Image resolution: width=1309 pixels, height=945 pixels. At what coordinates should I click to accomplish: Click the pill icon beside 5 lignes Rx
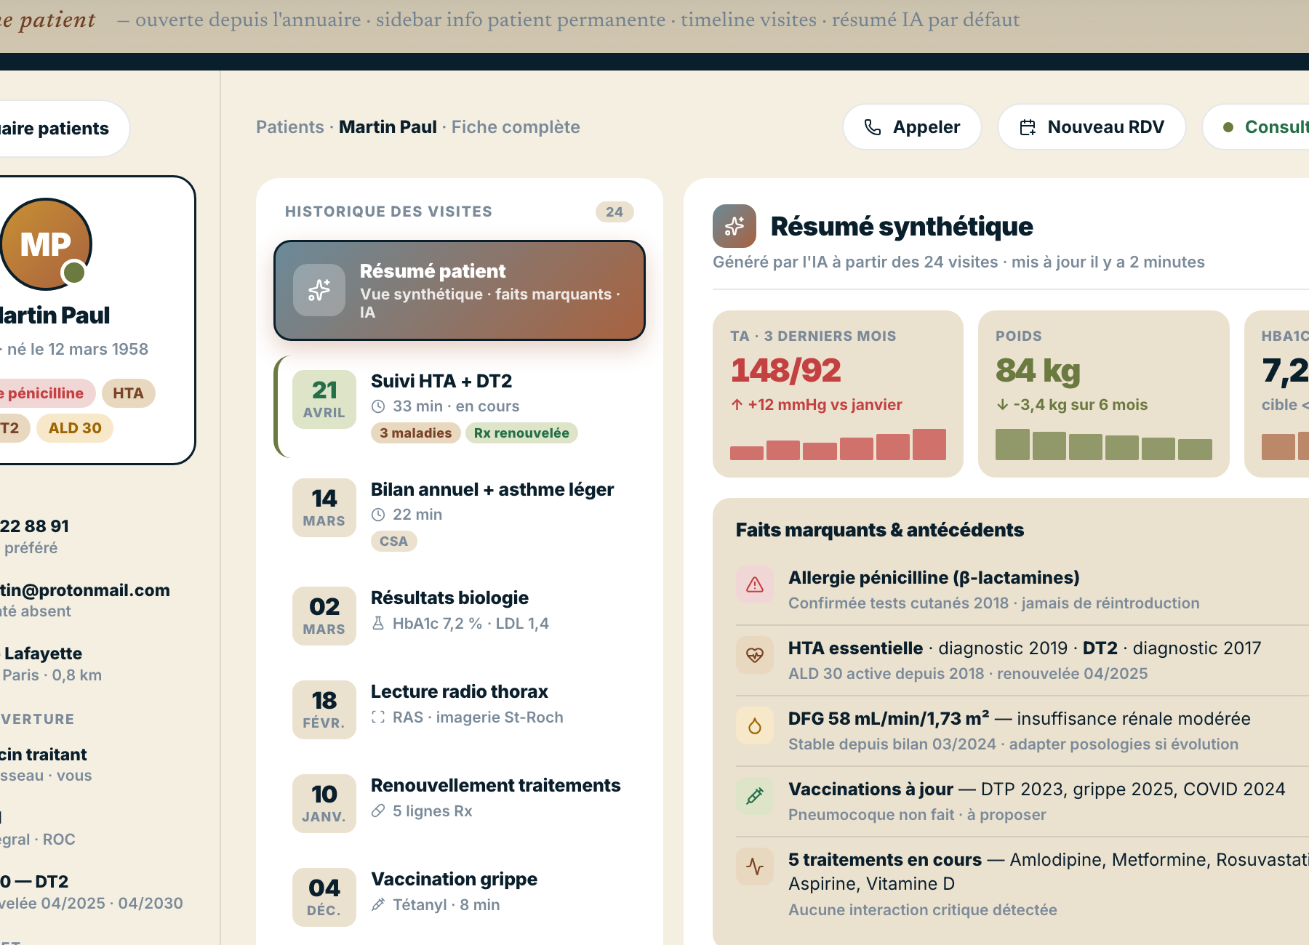[378, 811]
